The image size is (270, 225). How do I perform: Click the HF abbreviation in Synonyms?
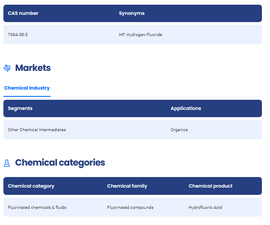click(x=122, y=35)
